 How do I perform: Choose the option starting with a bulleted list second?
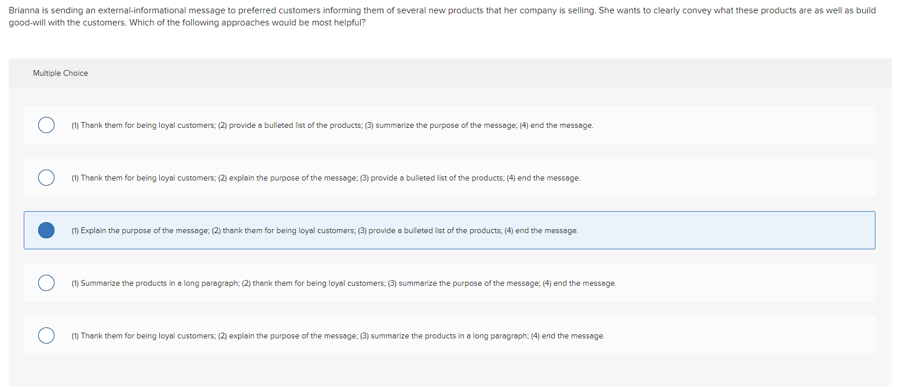[x=332, y=125]
